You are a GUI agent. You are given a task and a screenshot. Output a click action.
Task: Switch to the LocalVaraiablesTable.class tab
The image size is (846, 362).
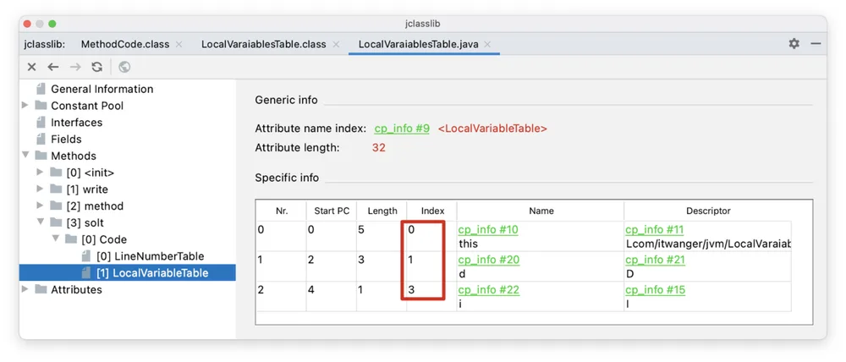[x=263, y=44]
